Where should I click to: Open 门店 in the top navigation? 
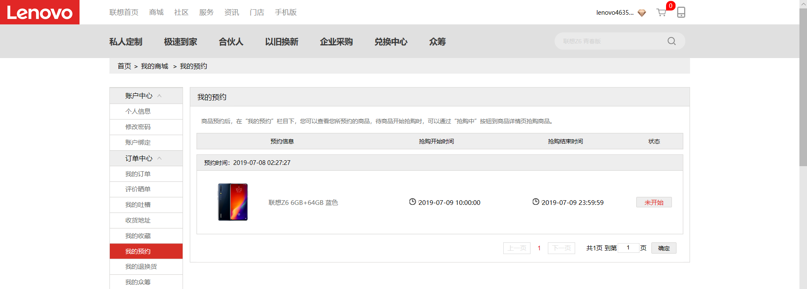click(x=257, y=13)
